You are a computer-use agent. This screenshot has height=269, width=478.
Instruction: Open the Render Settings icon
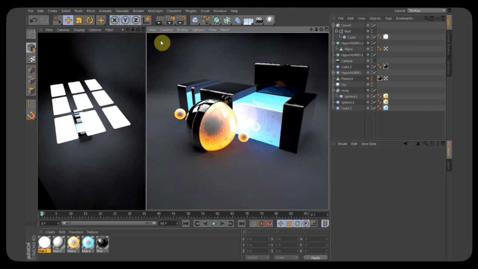[181, 20]
